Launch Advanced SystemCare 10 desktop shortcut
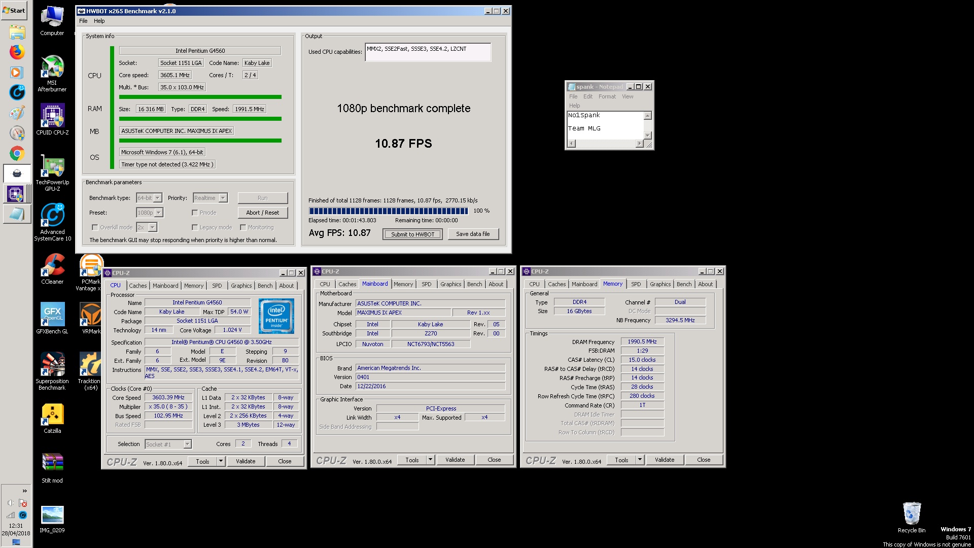Screen dimensions: 974x548 coord(52,222)
